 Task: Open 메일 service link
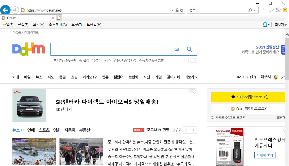27,77
